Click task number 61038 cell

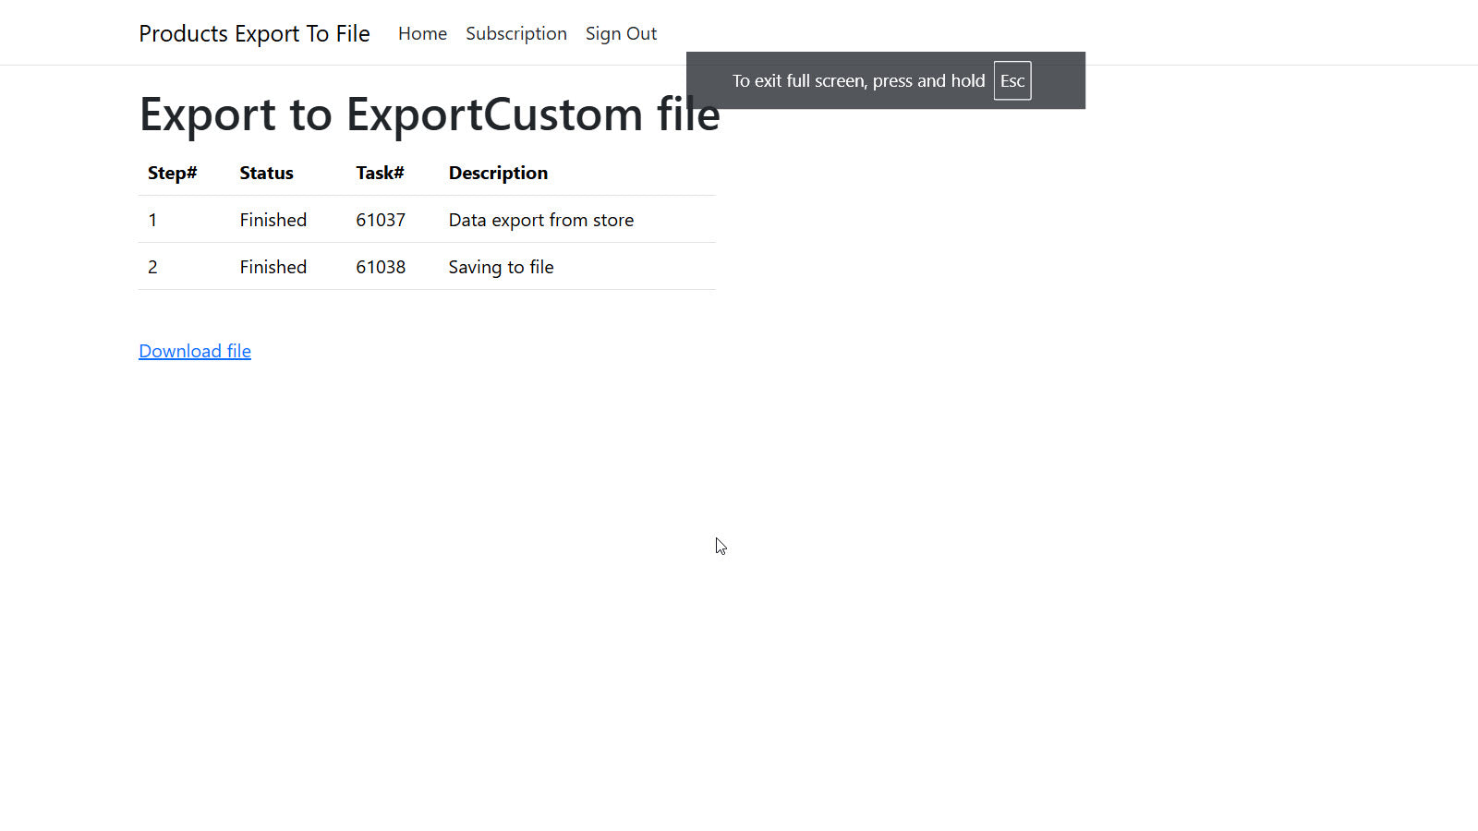(x=381, y=267)
